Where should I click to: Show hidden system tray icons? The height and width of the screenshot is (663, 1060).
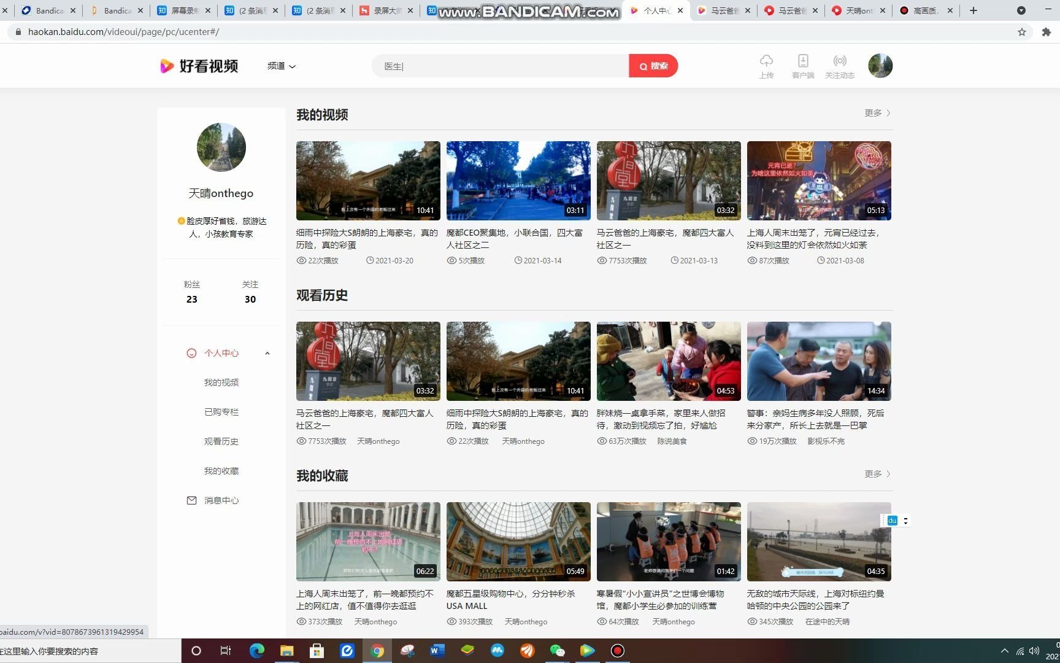coord(1005,651)
